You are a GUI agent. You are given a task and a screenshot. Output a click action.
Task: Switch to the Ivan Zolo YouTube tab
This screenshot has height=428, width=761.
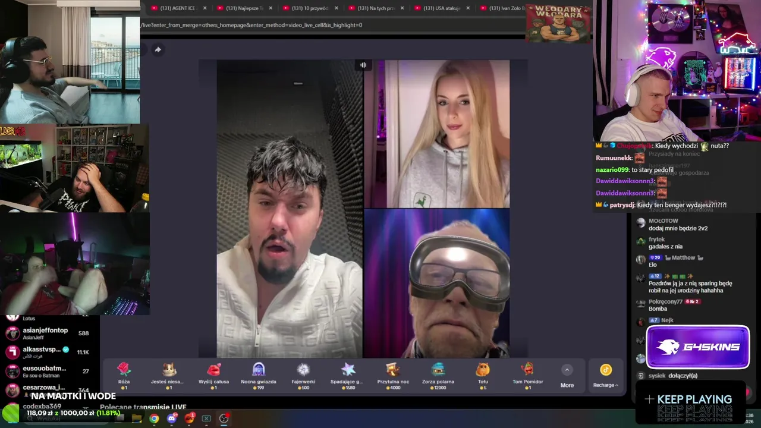coord(503,8)
